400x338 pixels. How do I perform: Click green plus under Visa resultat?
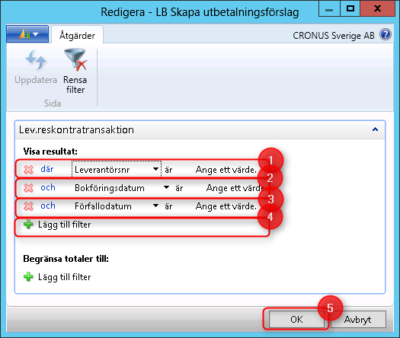point(28,225)
